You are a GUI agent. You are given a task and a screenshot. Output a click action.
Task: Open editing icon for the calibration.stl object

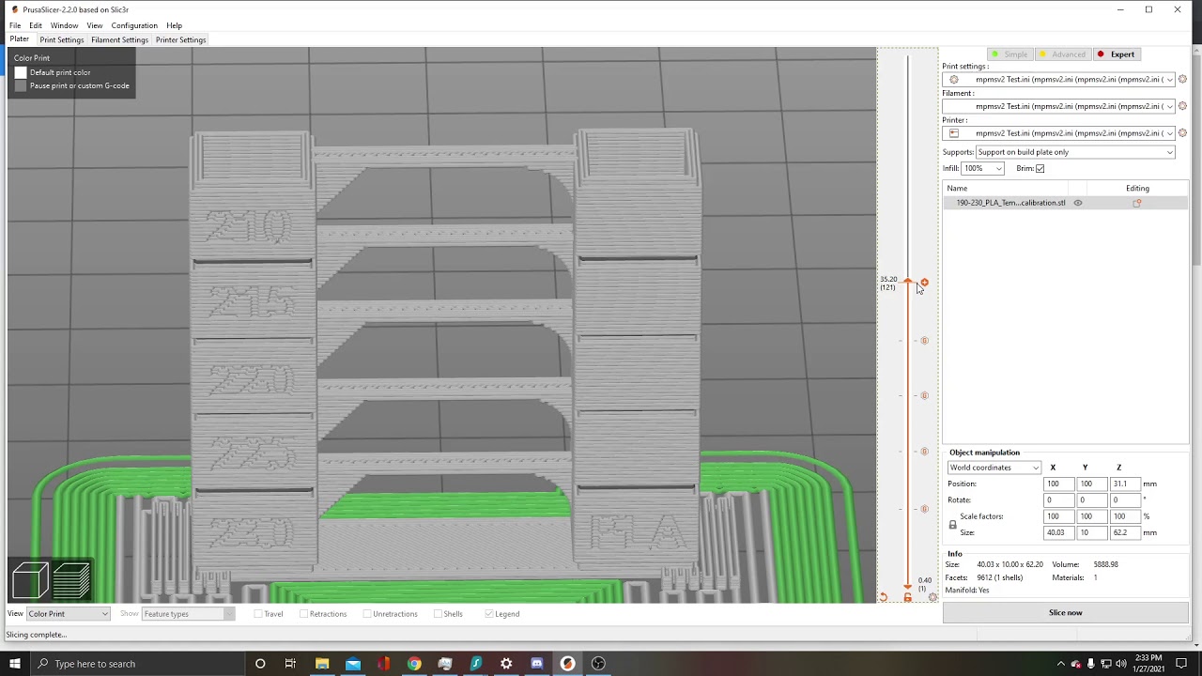coord(1137,203)
